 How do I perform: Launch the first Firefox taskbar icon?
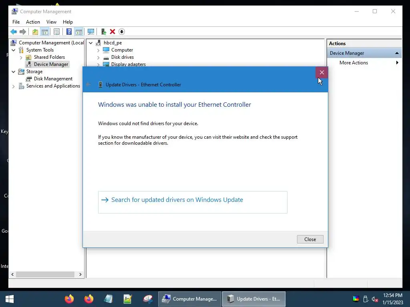click(69, 299)
